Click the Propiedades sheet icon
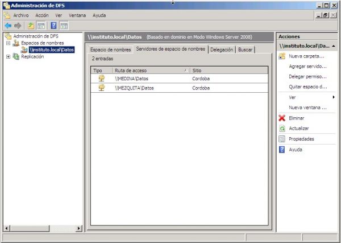The image size is (341, 243). (282, 139)
